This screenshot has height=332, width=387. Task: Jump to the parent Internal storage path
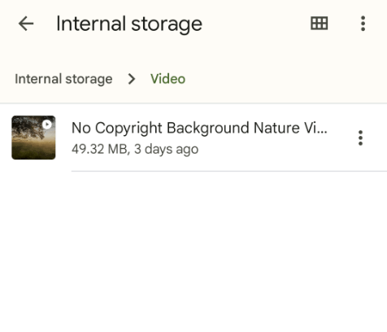click(x=63, y=79)
